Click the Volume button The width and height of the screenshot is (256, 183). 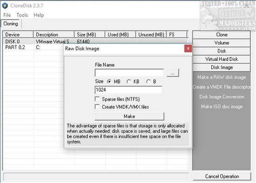(222, 43)
